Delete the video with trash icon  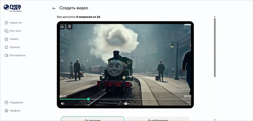69,26
